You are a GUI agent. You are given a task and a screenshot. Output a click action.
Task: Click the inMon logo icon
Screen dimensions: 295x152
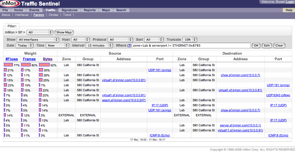tap(10, 4)
